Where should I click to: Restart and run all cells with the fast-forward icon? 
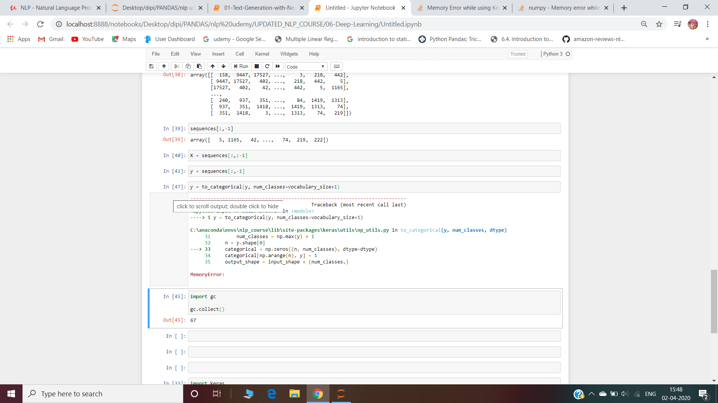point(278,66)
